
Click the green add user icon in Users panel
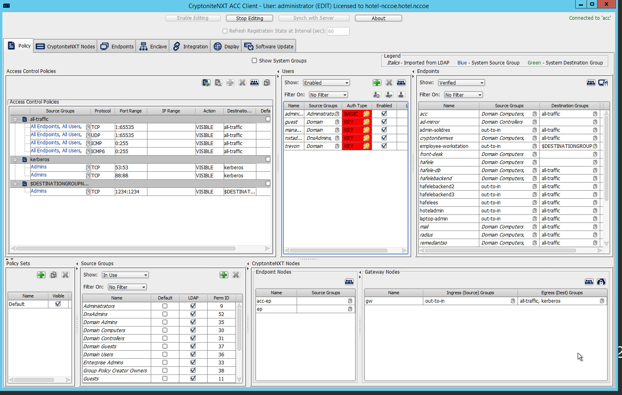click(377, 83)
